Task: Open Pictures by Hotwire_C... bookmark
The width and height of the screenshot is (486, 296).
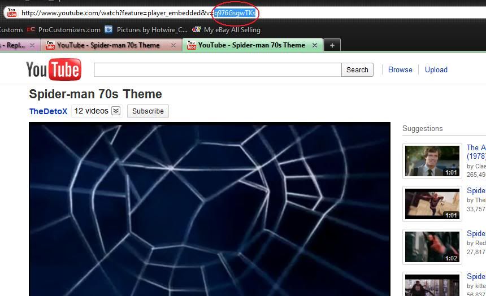Action: click(152, 30)
